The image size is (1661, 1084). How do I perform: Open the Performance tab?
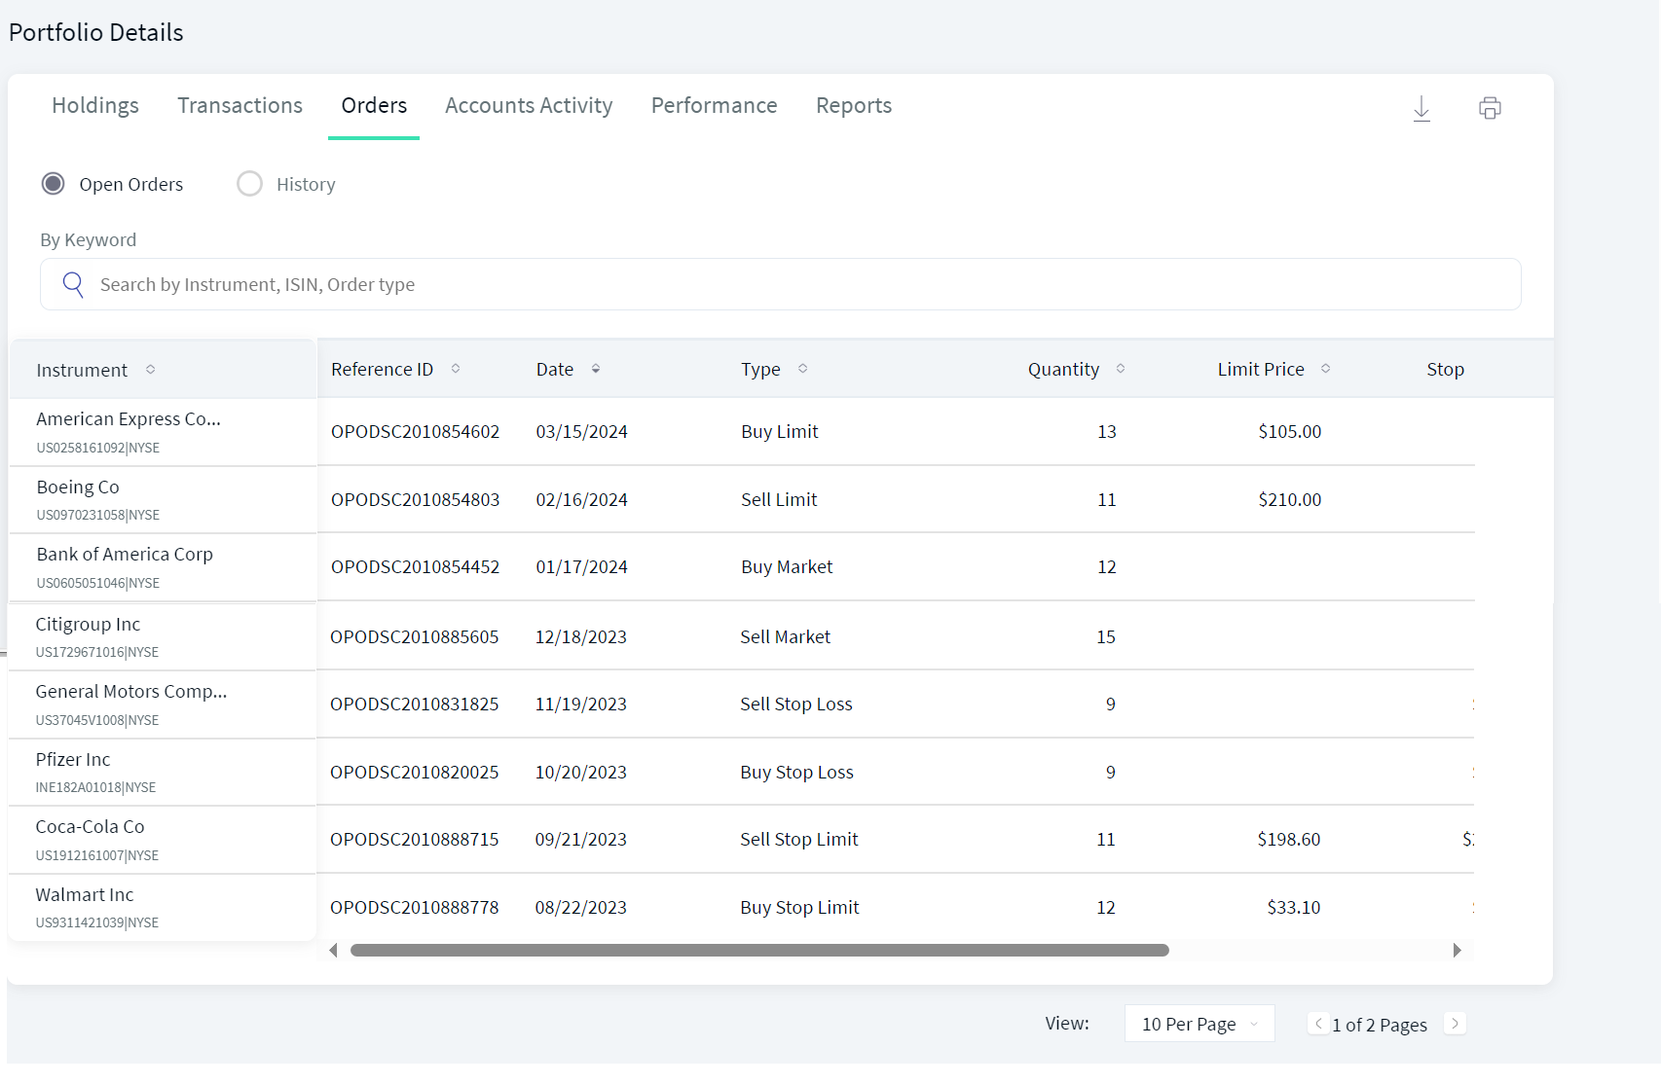[714, 105]
